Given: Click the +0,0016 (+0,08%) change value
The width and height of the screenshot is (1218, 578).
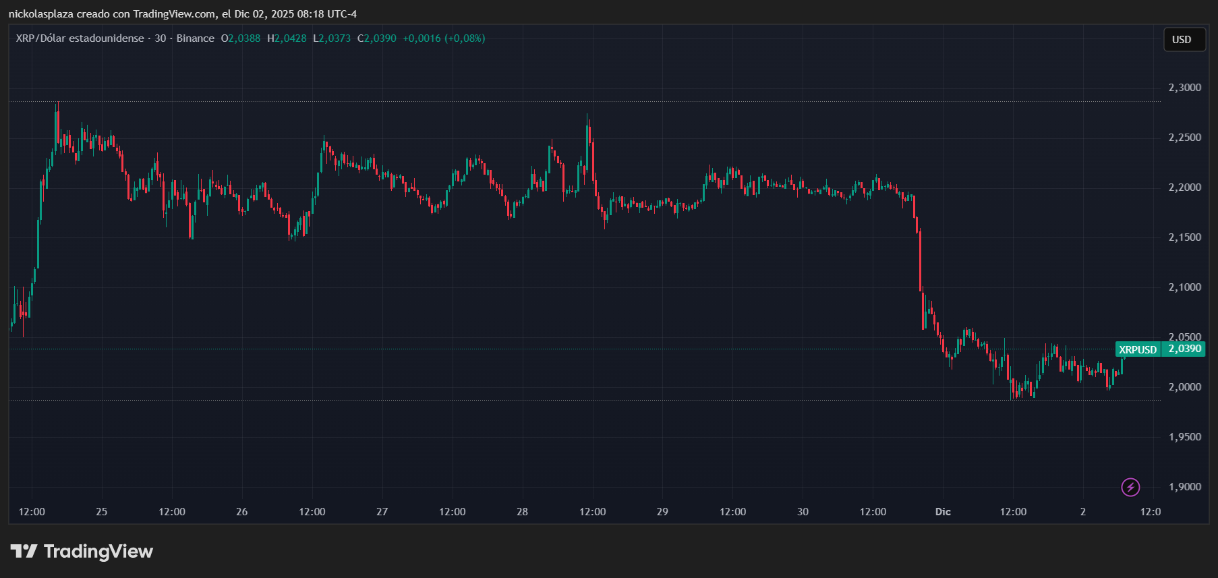Looking at the screenshot, I should click(444, 38).
